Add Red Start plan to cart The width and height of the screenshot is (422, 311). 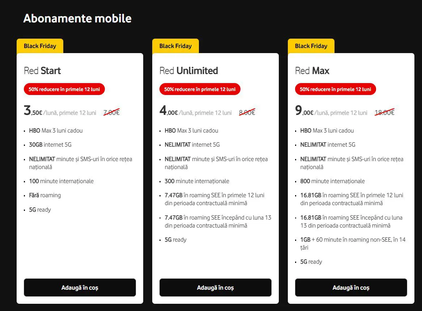[80, 288]
